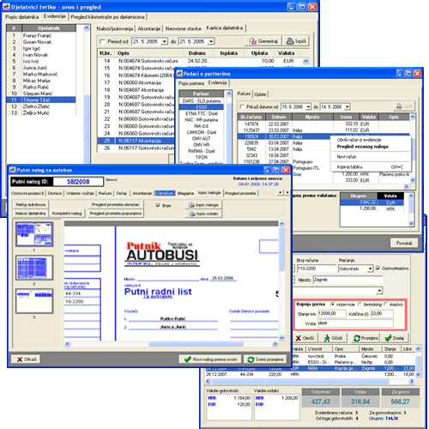The width and height of the screenshot is (429, 429).
Task: Click the Količina (l) input field
Action: point(382,314)
